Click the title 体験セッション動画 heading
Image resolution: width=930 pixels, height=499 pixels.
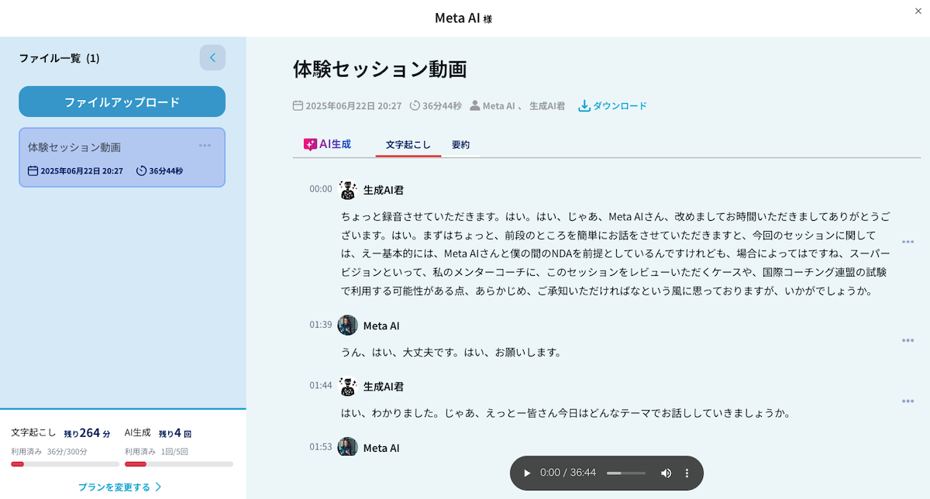coord(380,69)
